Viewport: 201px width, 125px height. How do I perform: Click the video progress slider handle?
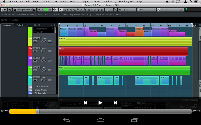[37, 111]
